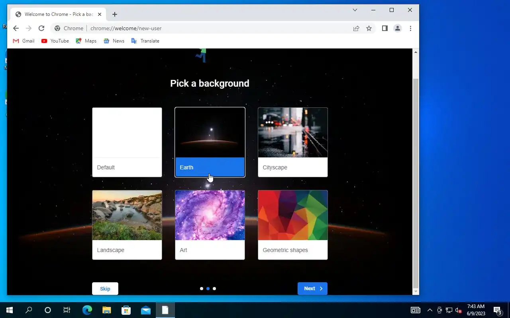Screen dimensions: 510x318
Task: Open the Chrome profile avatar menu
Action: tap(398, 28)
